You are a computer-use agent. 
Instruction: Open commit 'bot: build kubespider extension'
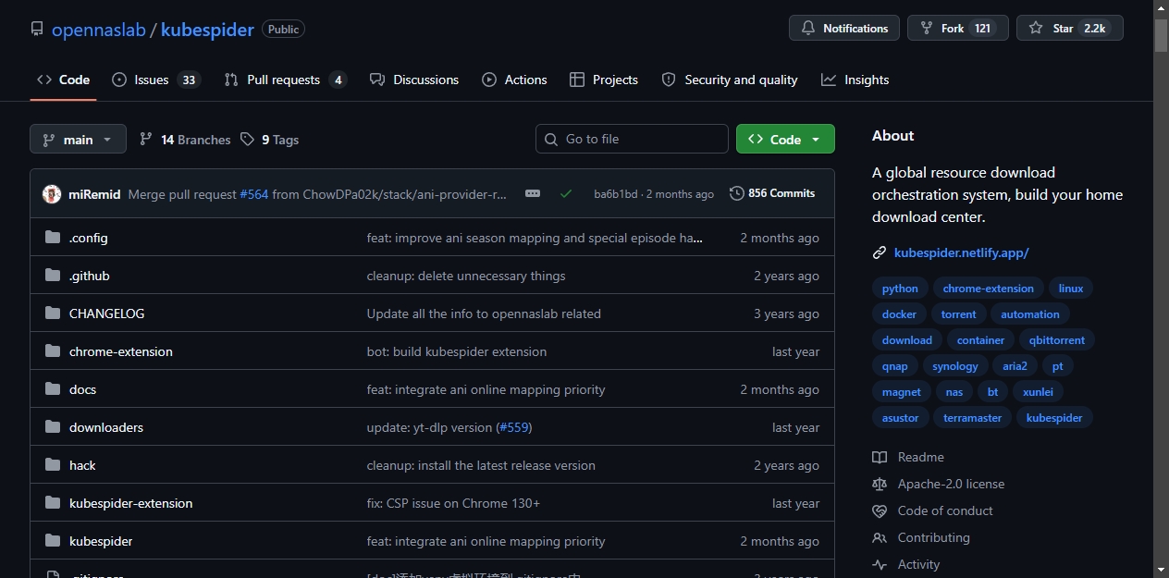click(x=457, y=351)
